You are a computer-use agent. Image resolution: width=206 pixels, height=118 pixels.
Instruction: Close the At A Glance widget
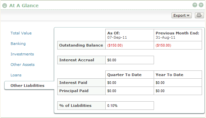[201, 5]
